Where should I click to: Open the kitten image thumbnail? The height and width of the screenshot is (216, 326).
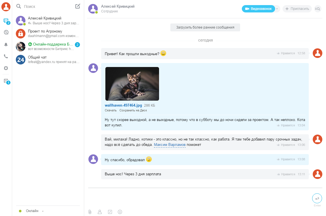(x=132, y=84)
